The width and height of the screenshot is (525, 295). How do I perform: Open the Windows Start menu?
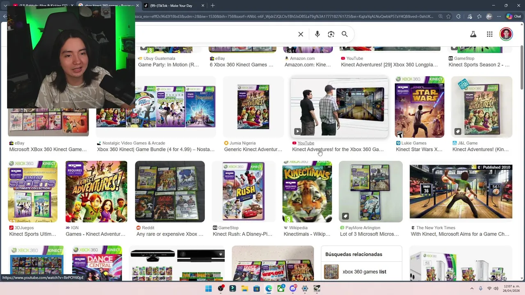point(208,288)
